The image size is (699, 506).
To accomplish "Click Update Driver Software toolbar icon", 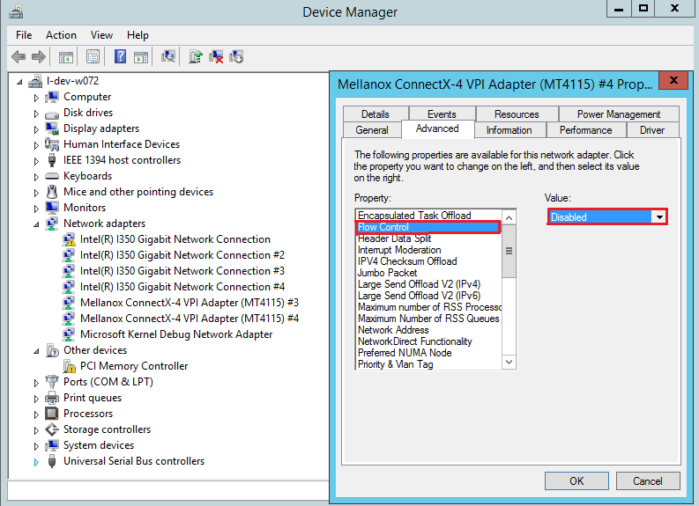I will (x=196, y=56).
